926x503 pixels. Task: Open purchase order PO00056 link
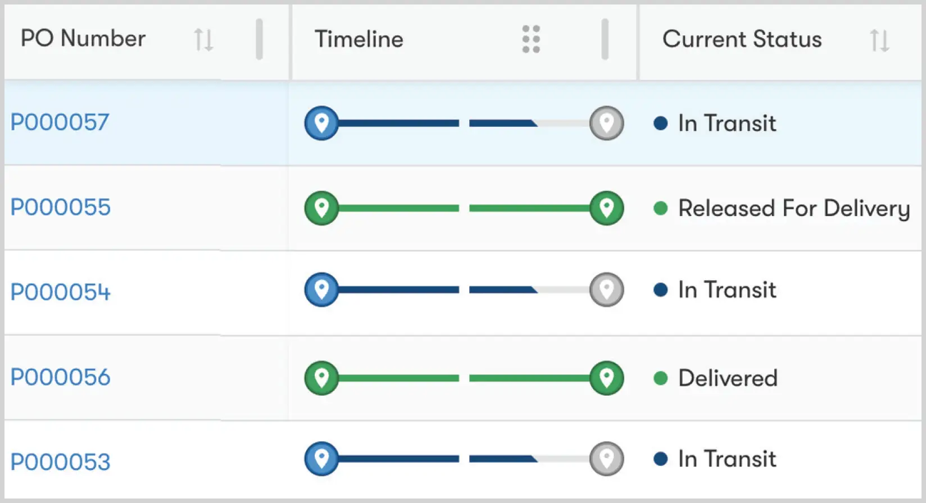click(60, 377)
